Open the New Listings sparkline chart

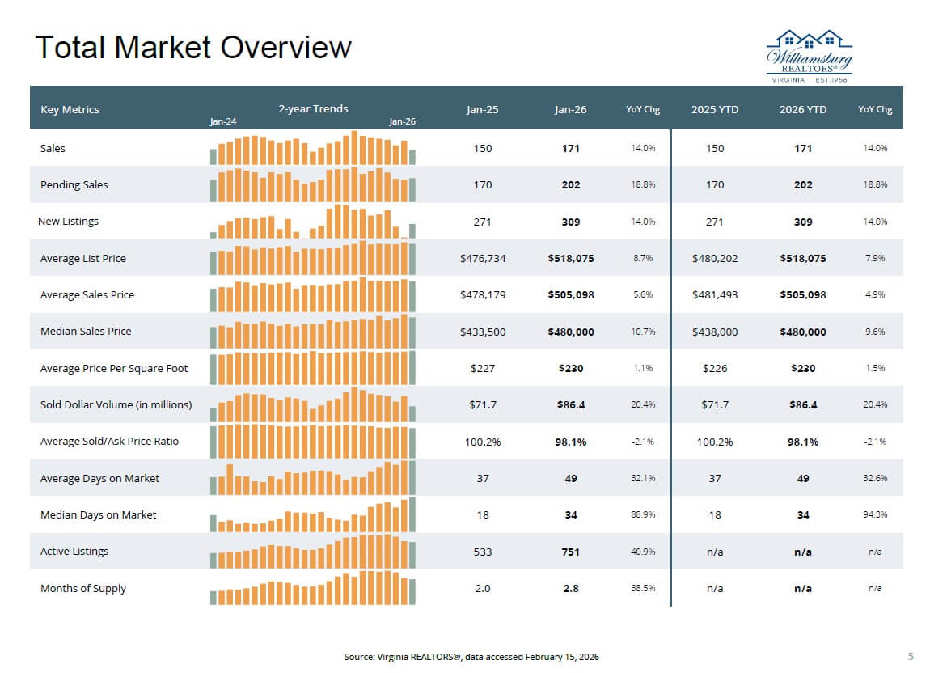(x=311, y=221)
